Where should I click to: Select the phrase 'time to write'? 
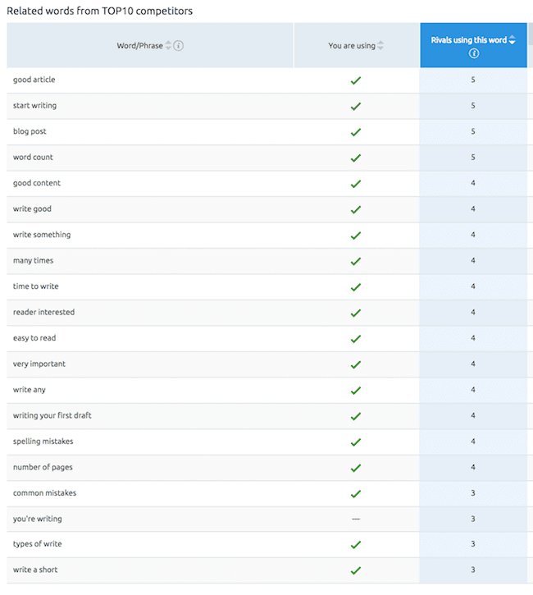pyautogui.click(x=35, y=286)
